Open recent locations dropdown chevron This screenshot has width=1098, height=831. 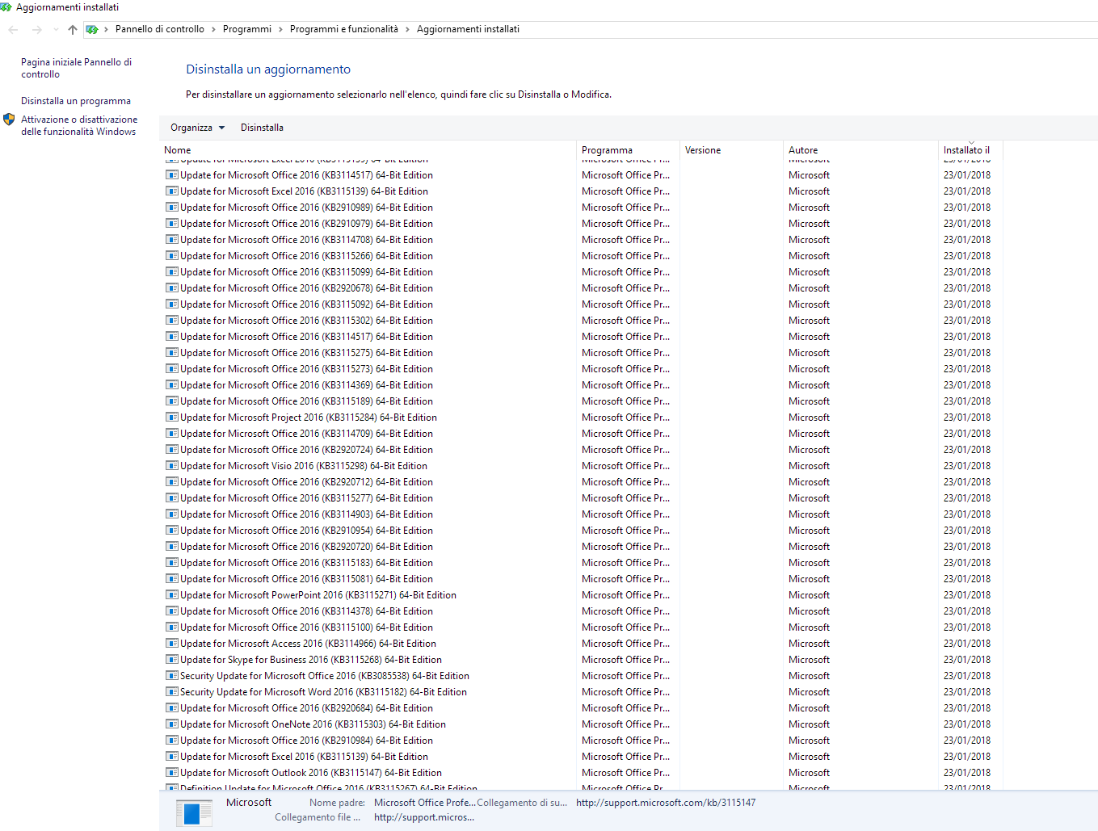click(56, 30)
